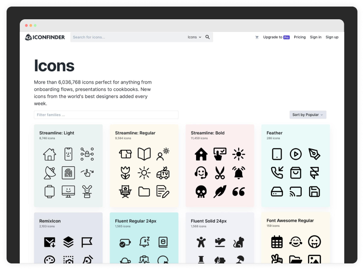Select the TV van icon
The width and height of the screenshot is (364, 270).
163,173
